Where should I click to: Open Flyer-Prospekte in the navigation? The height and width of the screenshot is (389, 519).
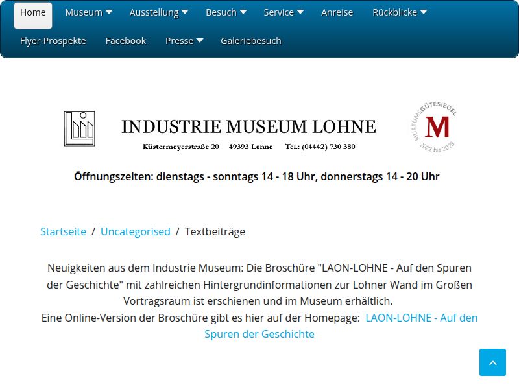[53, 41]
